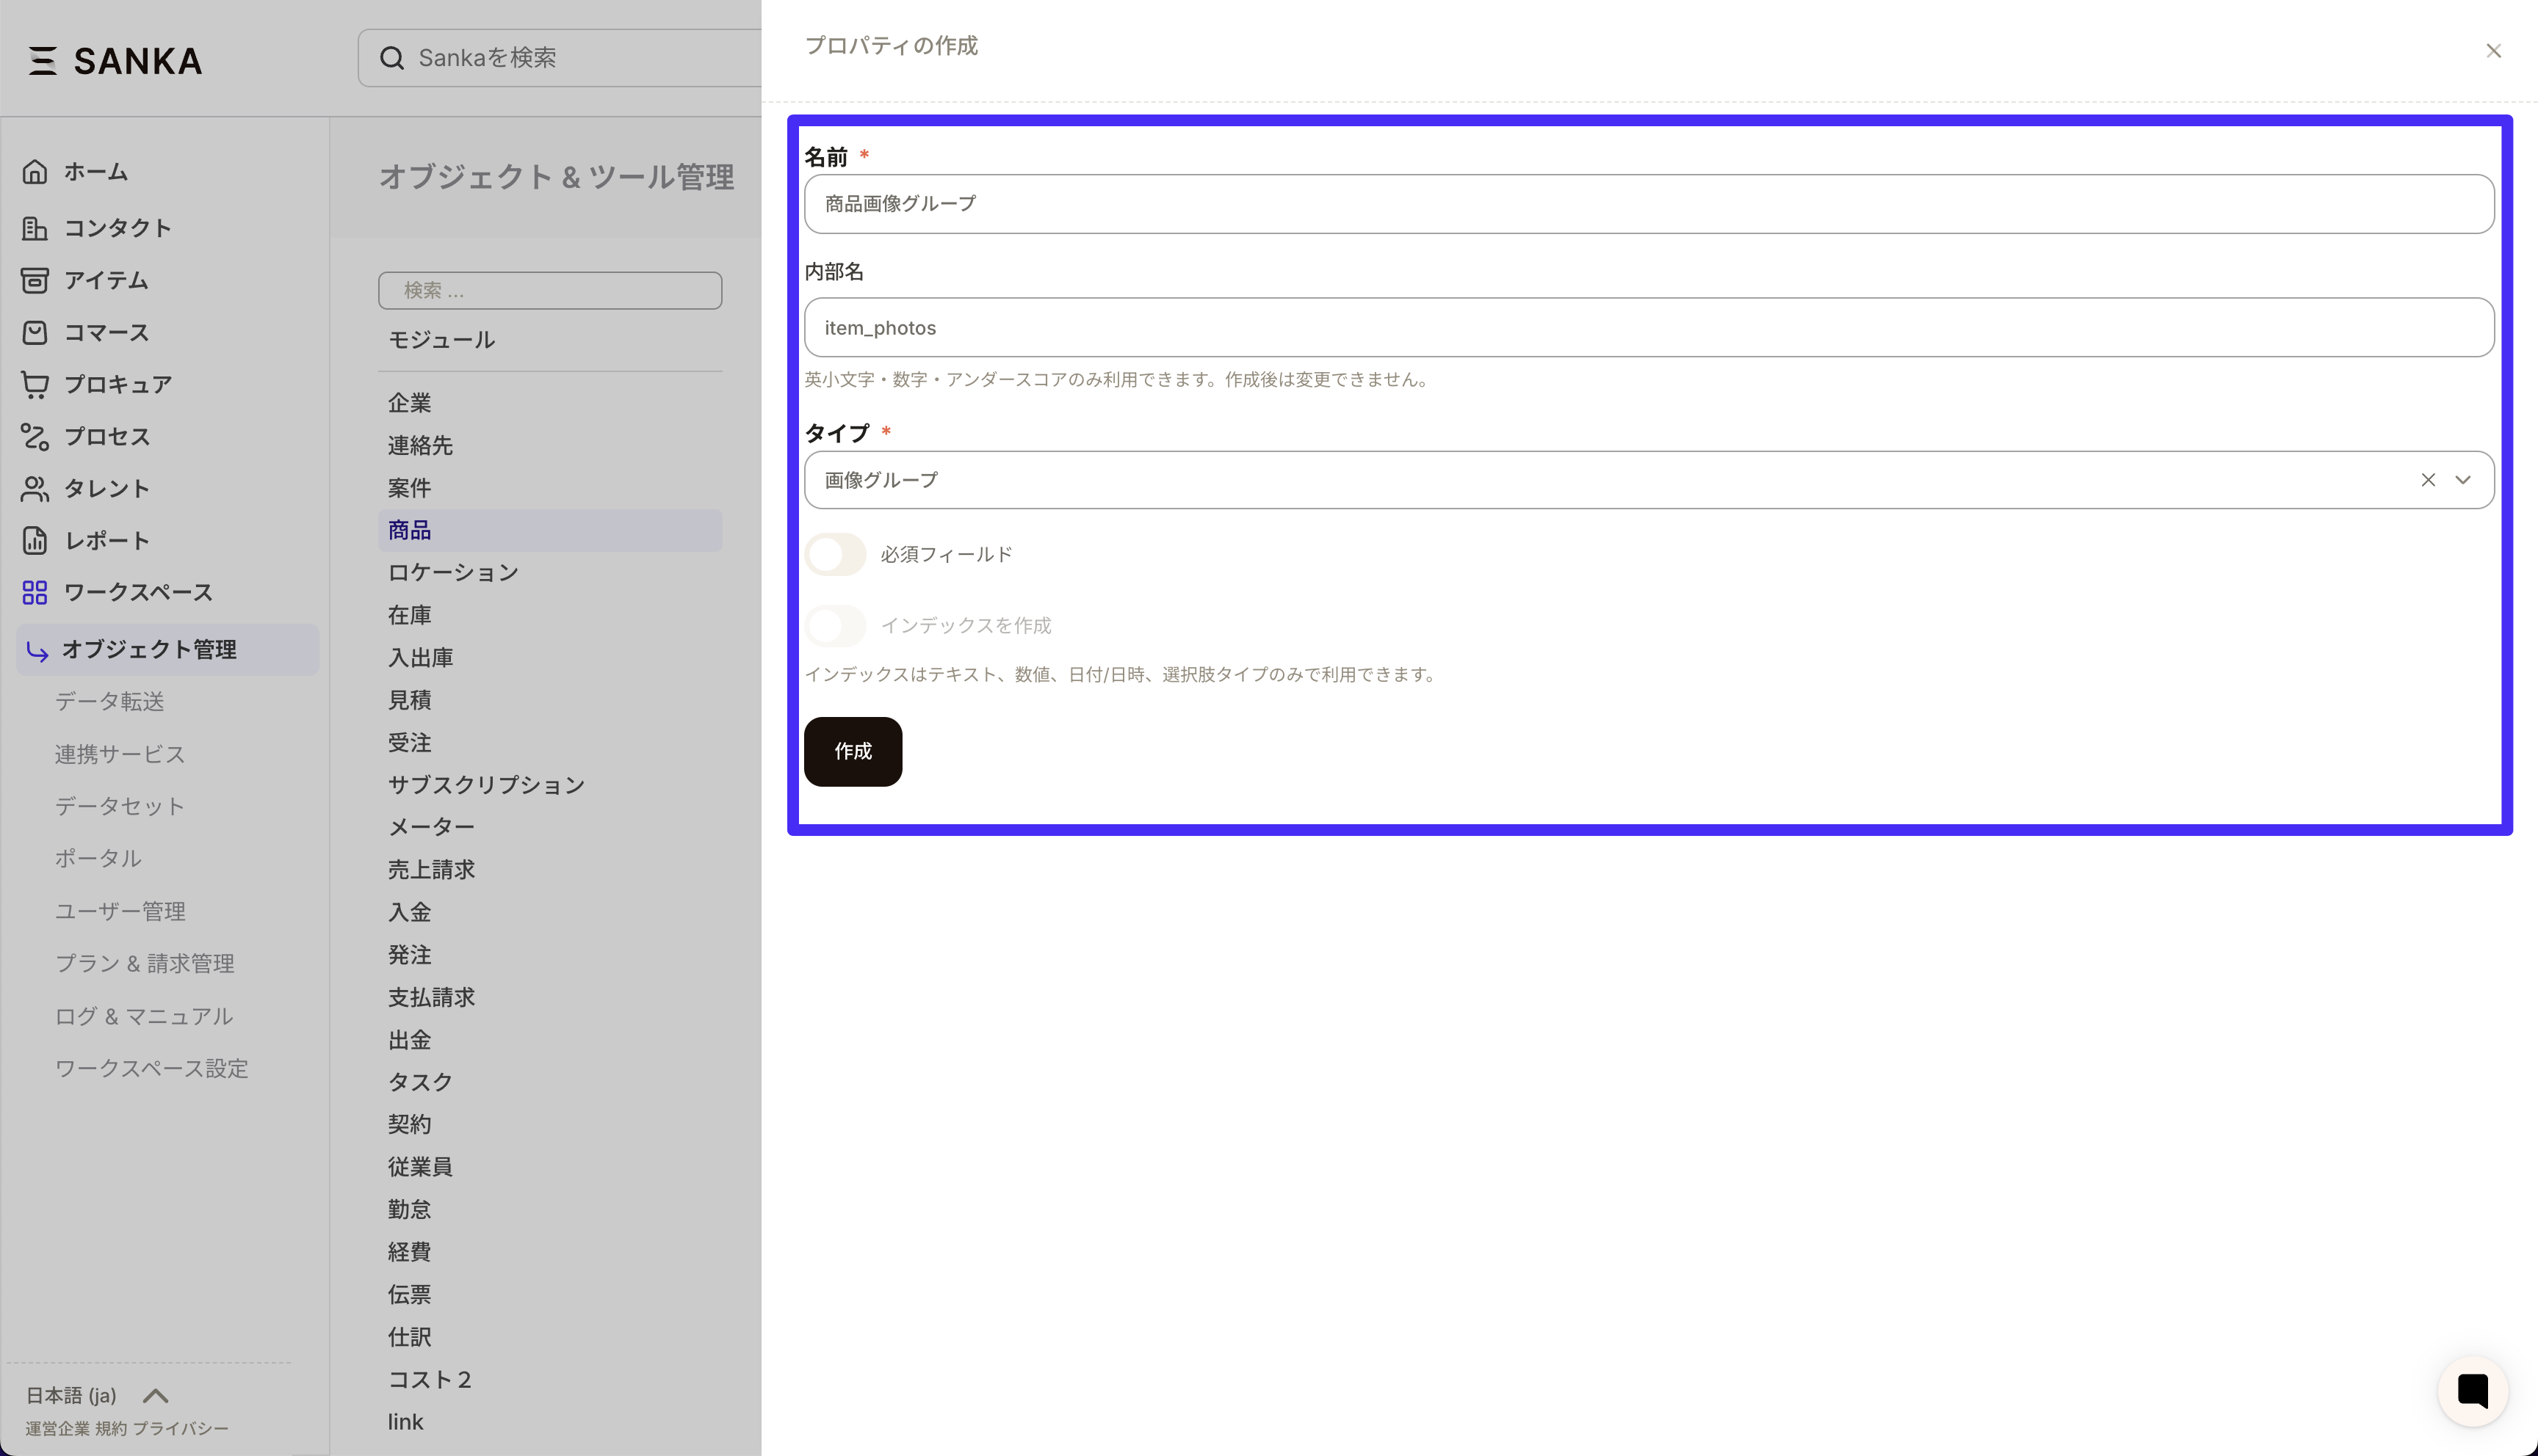This screenshot has width=2538, height=1456.
Task: Click the Commerce shopping bag icon
Action: (35, 332)
